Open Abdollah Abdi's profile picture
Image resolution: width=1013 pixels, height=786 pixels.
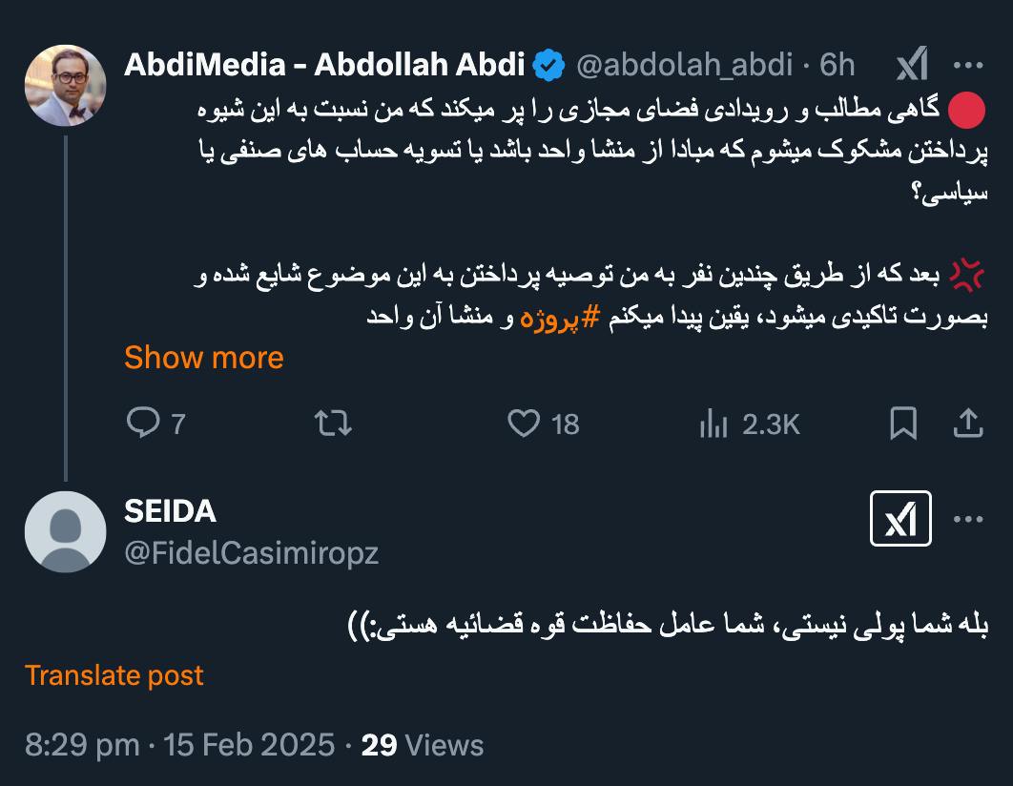[x=65, y=85]
